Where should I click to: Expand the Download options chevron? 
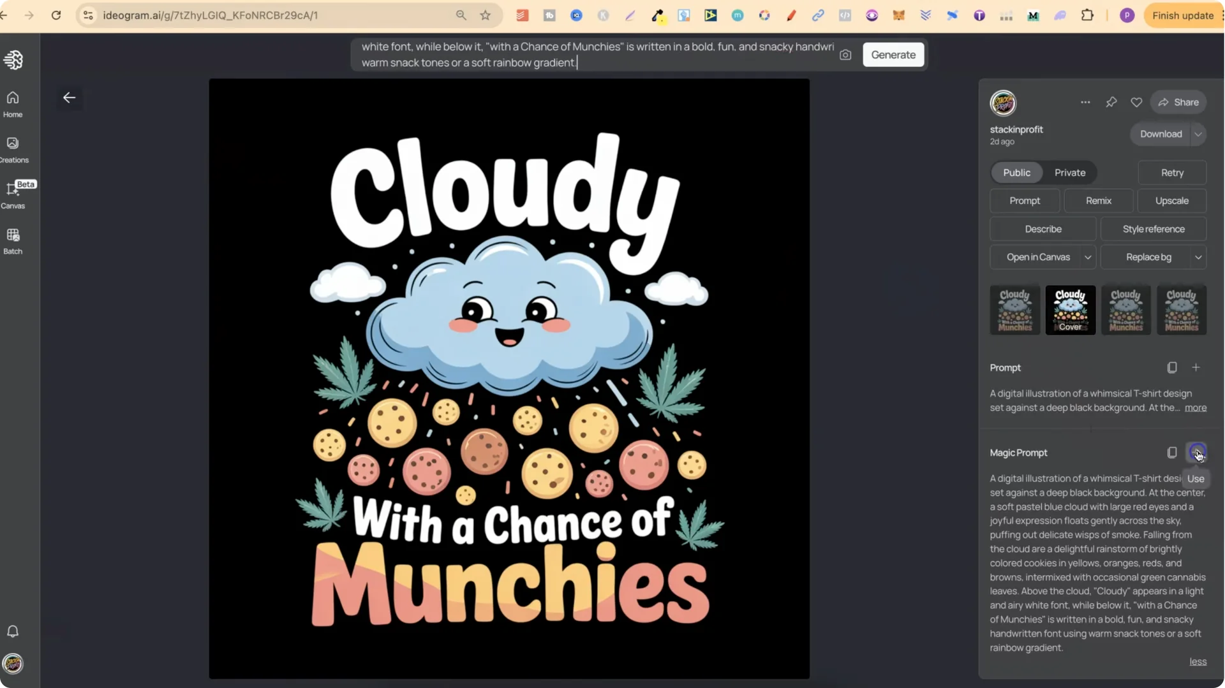tap(1198, 134)
